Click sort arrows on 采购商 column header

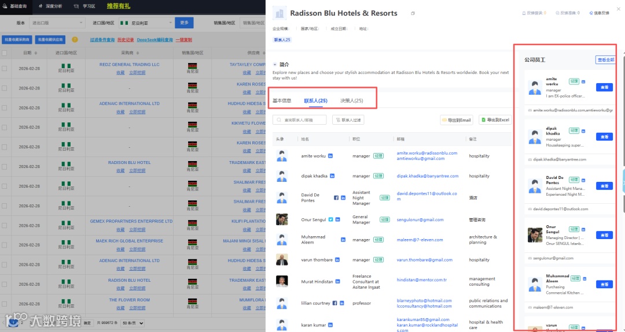pyautogui.click(x=138, y=53)
